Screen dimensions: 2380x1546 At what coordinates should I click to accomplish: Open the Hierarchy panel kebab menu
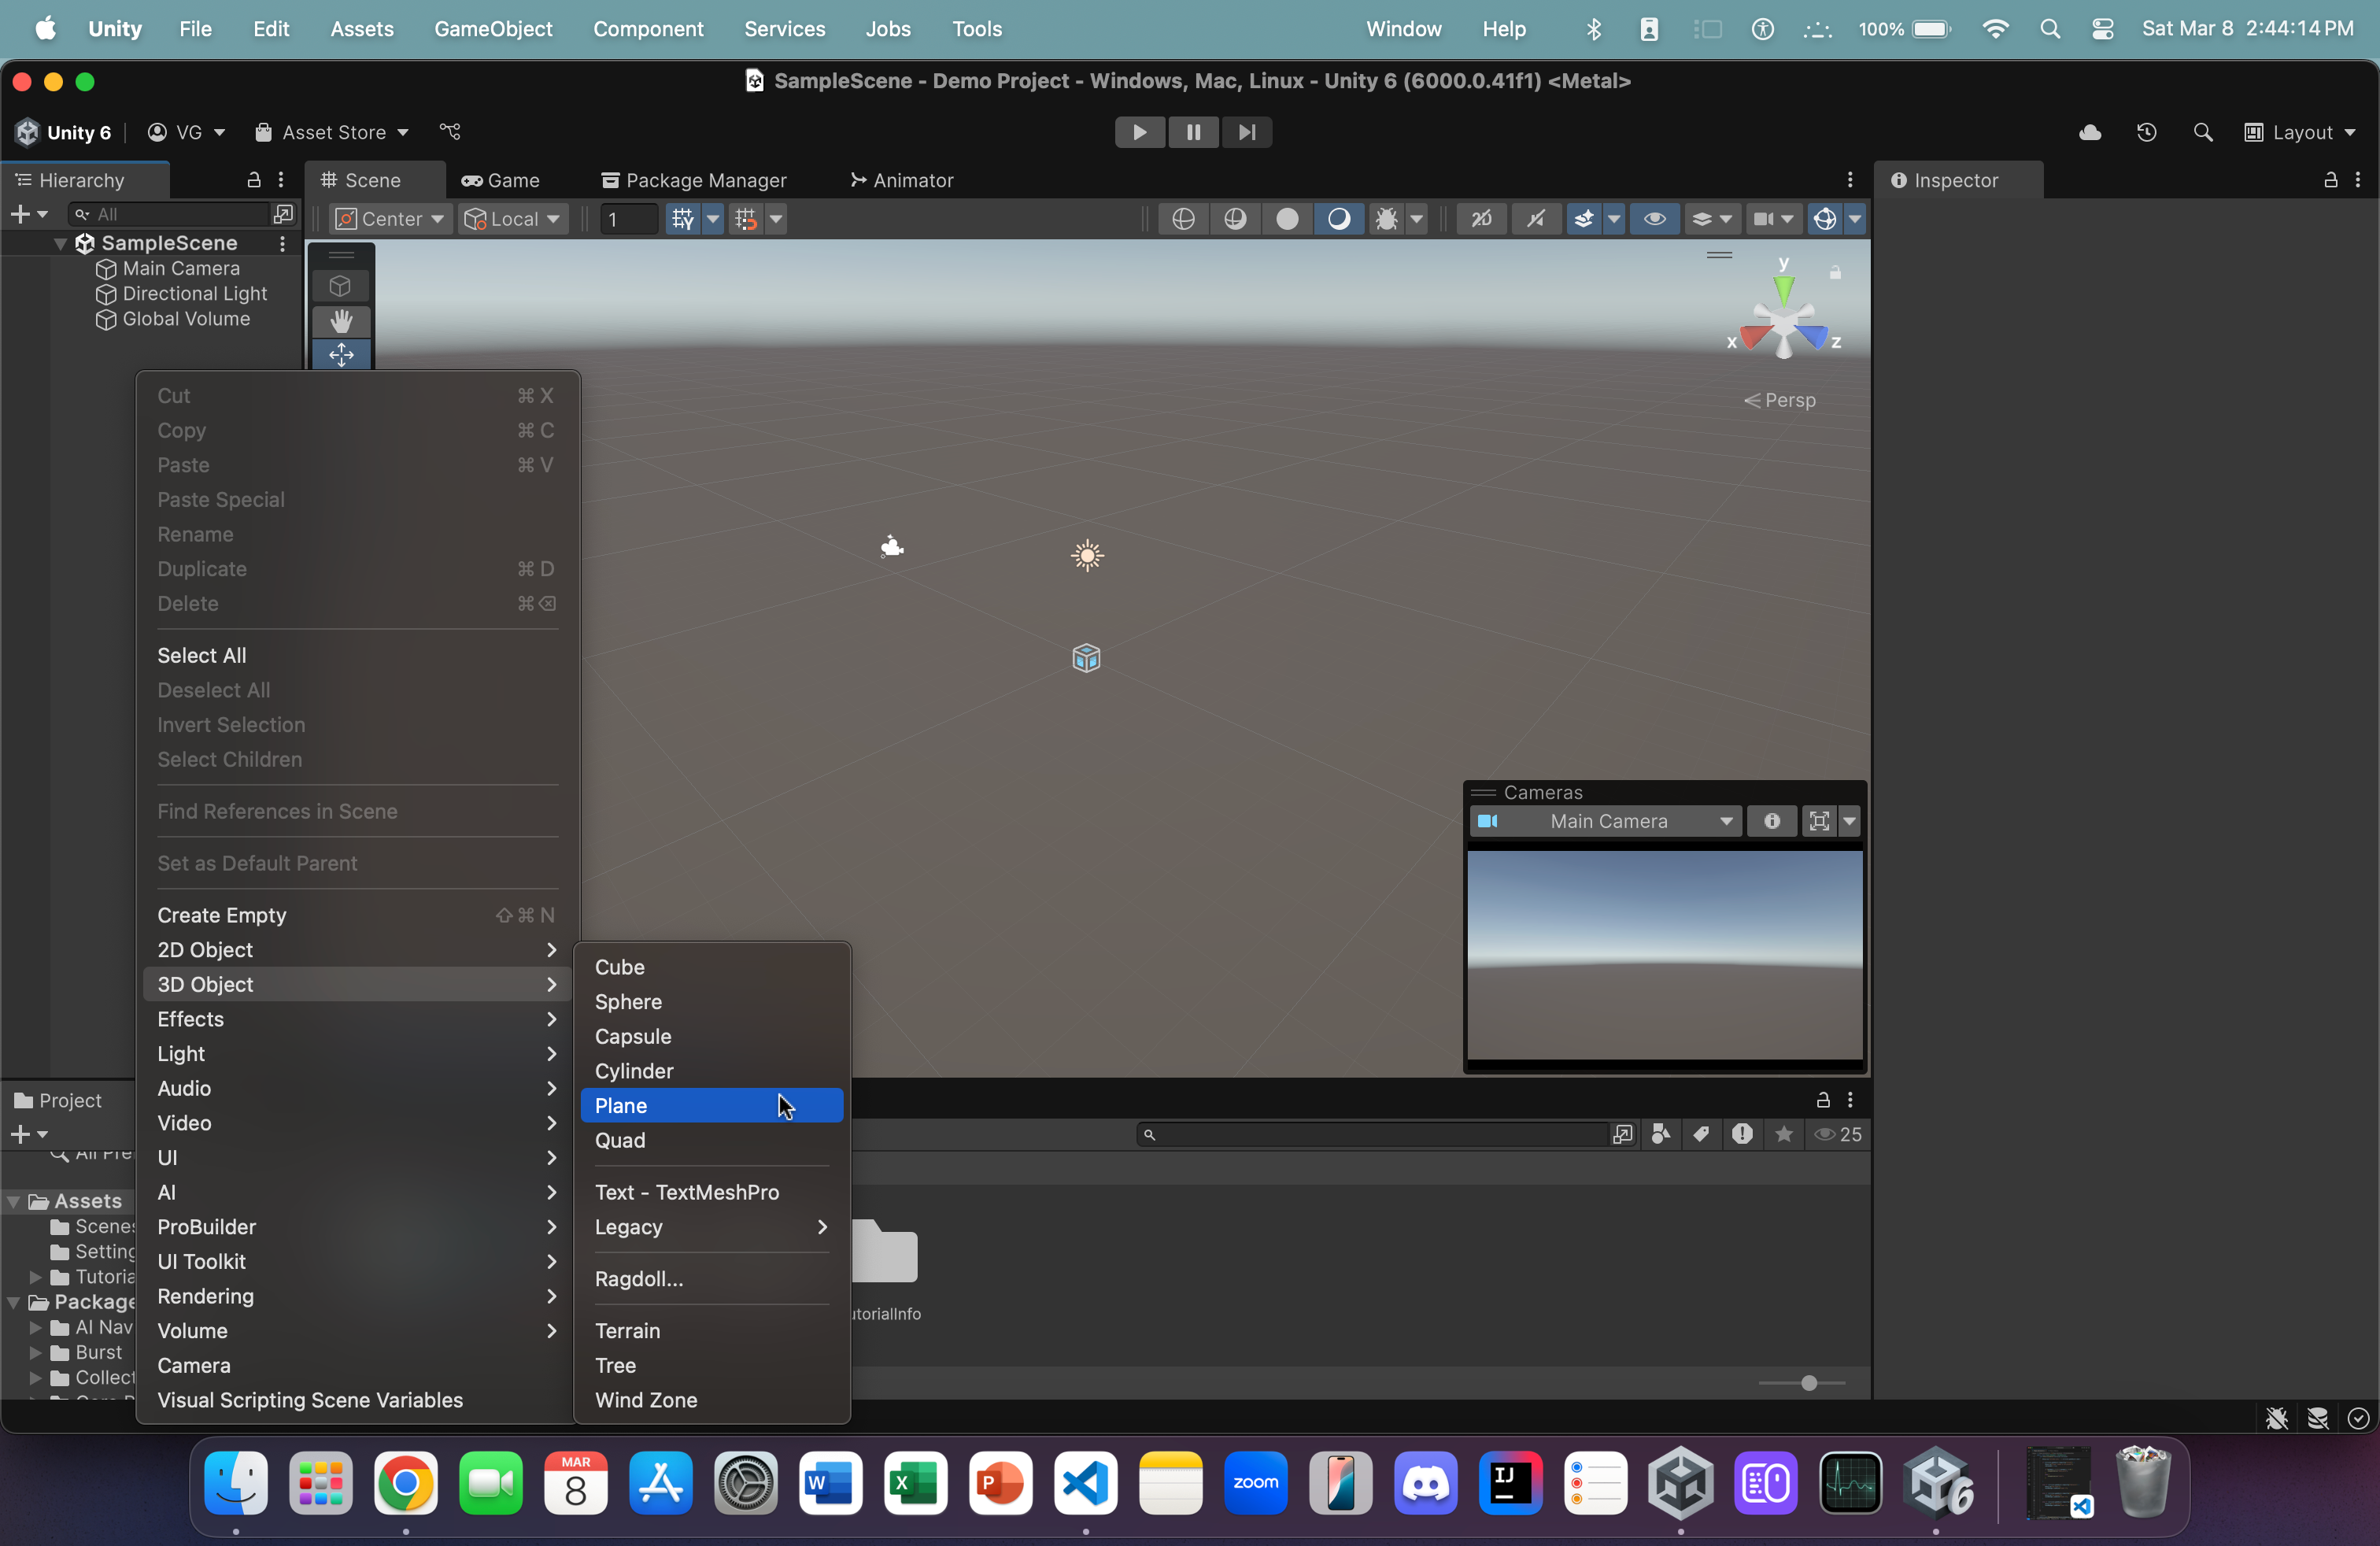(x=281, y=180)
